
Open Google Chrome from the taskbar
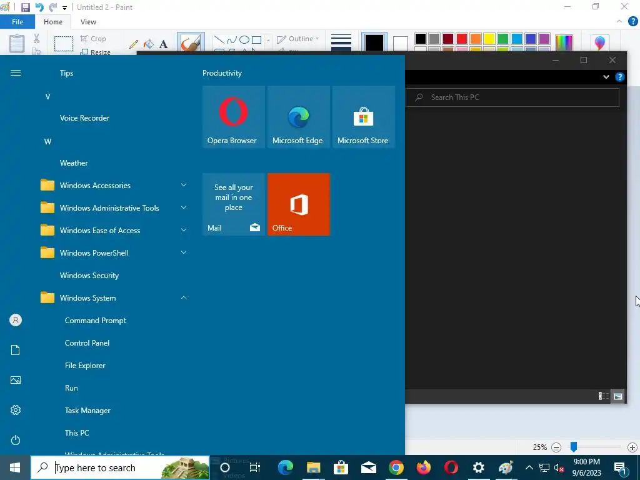tap(396, 467)
